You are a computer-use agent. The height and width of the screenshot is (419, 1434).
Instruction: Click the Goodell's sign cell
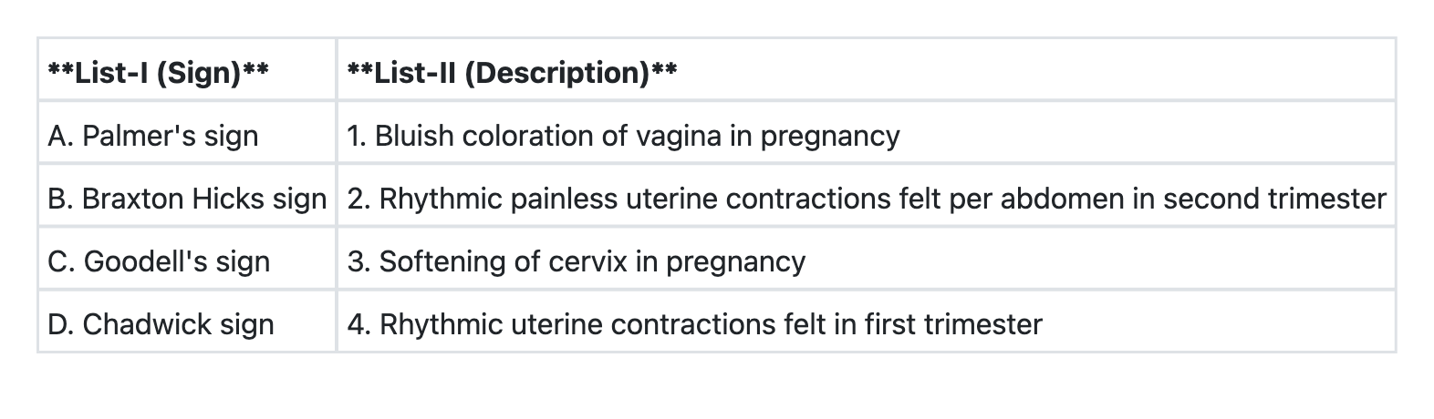[159, 261]
